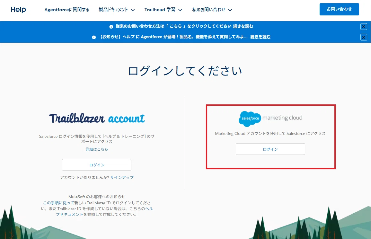Expand the Trailhead 学習 dropdown
The width and height of the screenshot is (371, 239).
tap(163, 10)
